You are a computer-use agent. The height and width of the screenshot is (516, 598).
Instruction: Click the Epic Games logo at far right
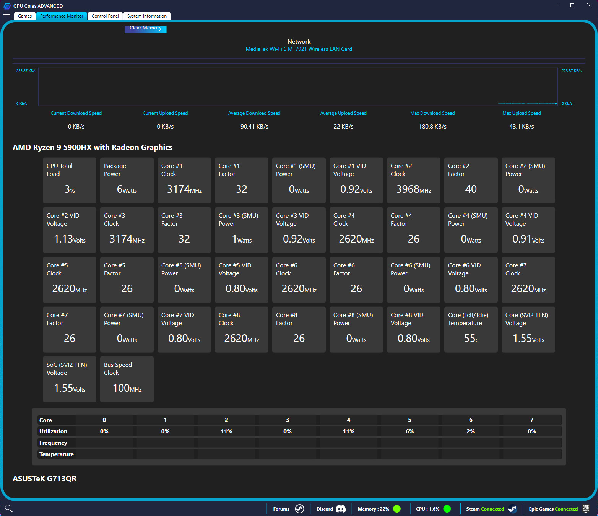586,509
